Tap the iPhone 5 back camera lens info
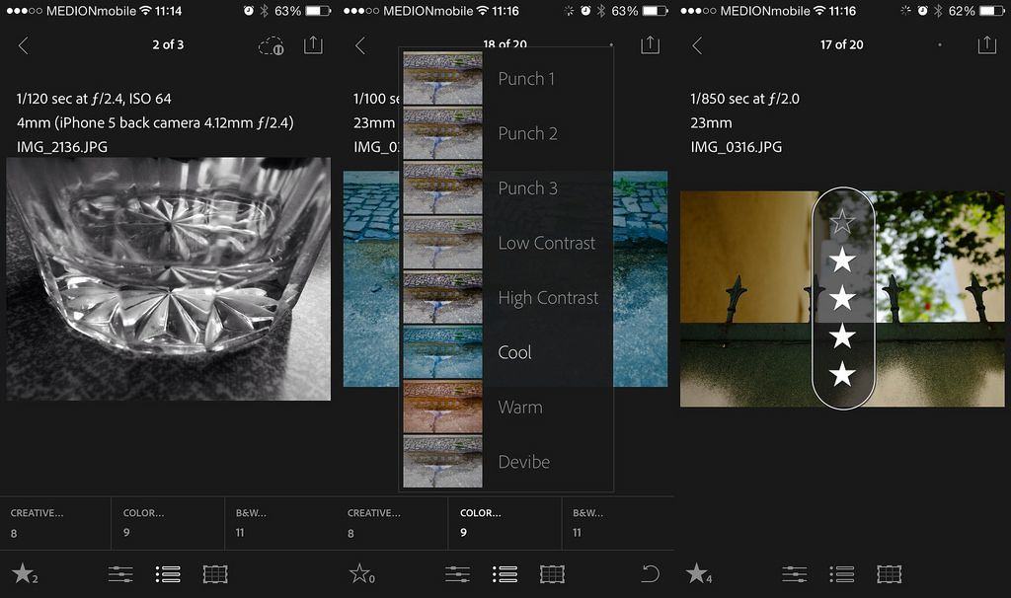 point(155,122)
